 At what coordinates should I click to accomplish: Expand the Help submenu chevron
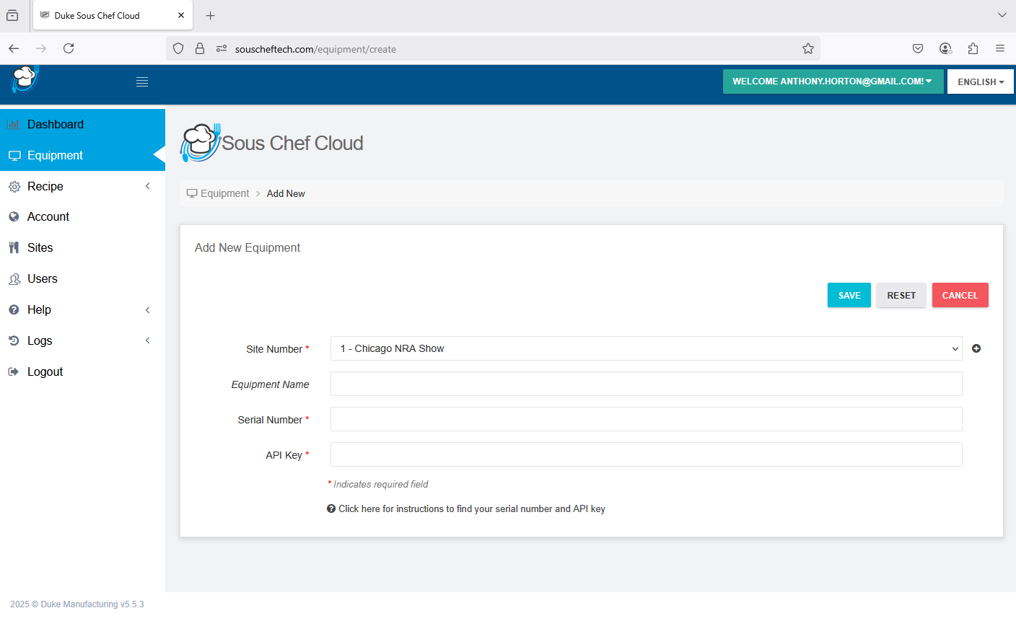148,309
